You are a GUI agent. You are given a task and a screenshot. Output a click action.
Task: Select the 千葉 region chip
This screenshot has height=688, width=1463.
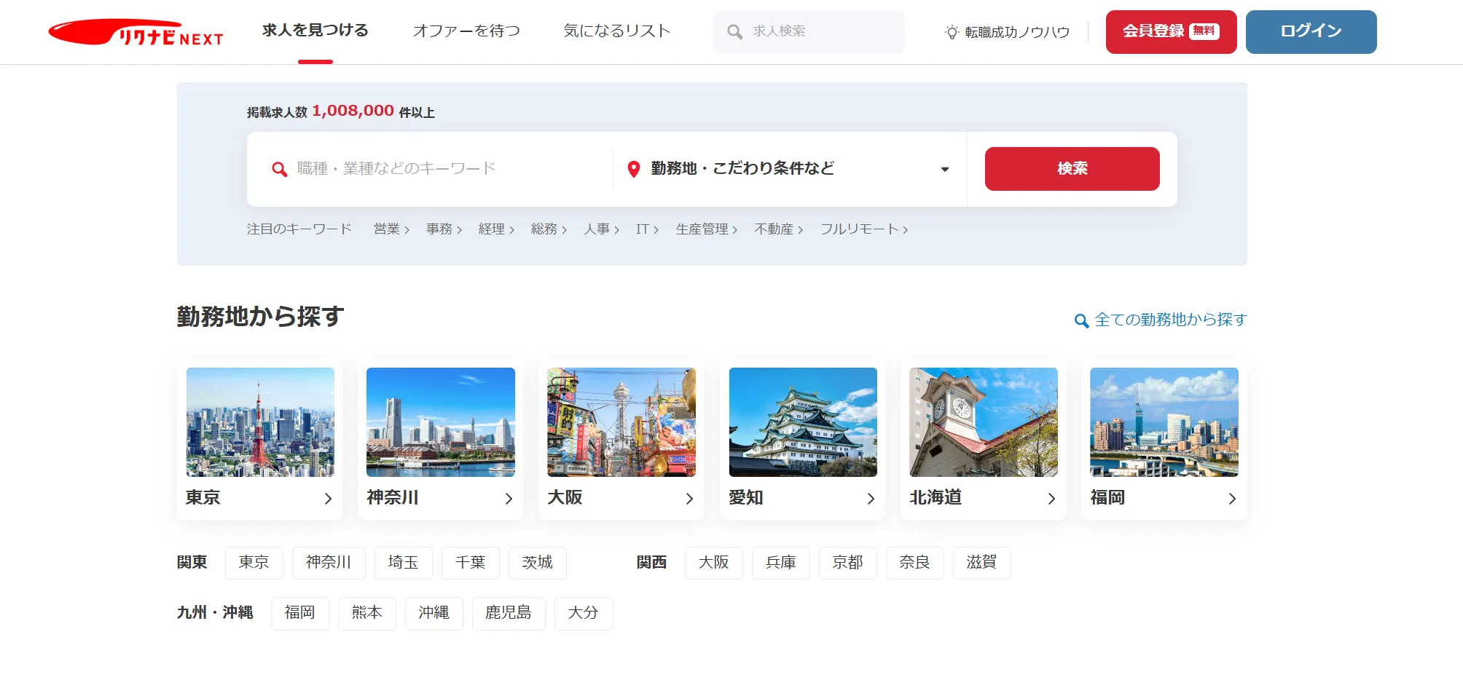[471, 563]
